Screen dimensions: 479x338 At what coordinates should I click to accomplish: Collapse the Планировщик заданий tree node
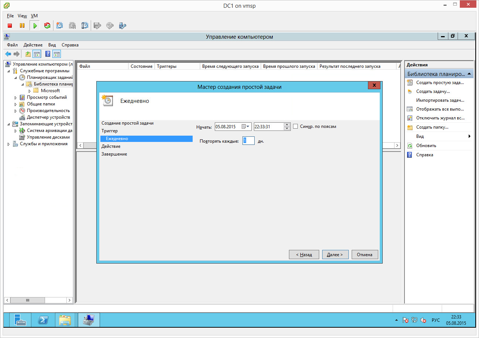click(x=15, y=77)
